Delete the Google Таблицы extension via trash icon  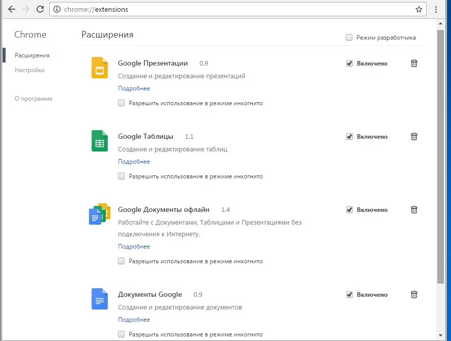click(x=414, y=137)
